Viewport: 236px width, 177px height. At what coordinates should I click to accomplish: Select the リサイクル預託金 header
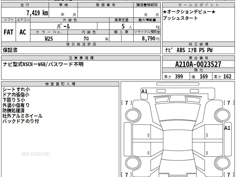147,32
